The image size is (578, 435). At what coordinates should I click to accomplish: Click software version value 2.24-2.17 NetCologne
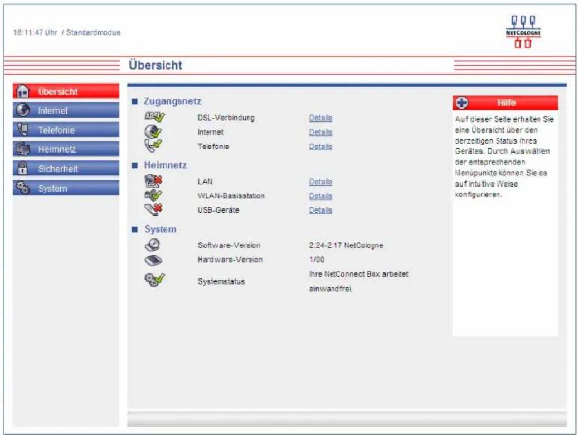click(346, 245)
